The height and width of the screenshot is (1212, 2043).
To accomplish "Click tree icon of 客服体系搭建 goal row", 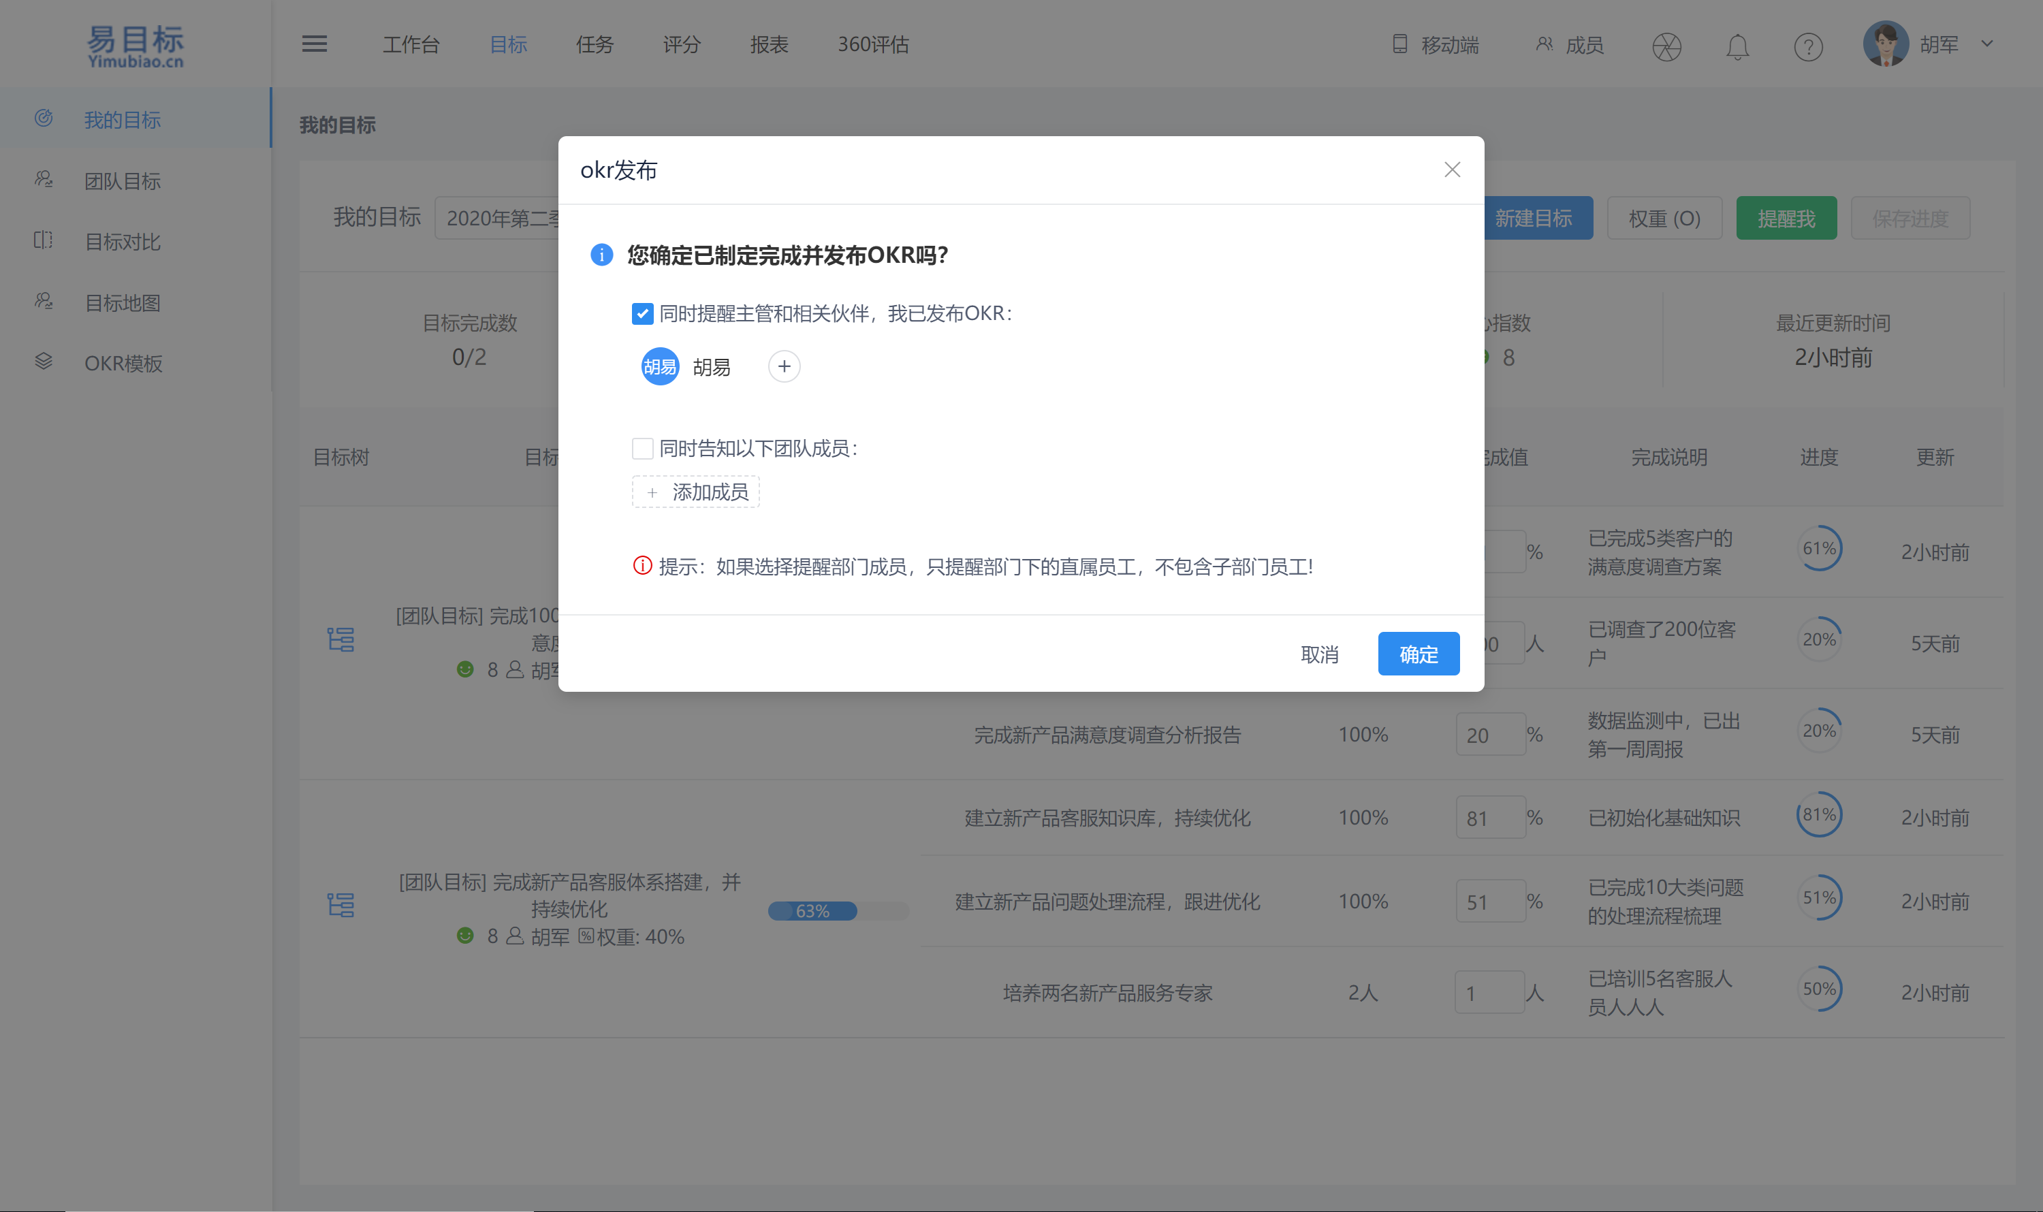I will click(340, 905).
